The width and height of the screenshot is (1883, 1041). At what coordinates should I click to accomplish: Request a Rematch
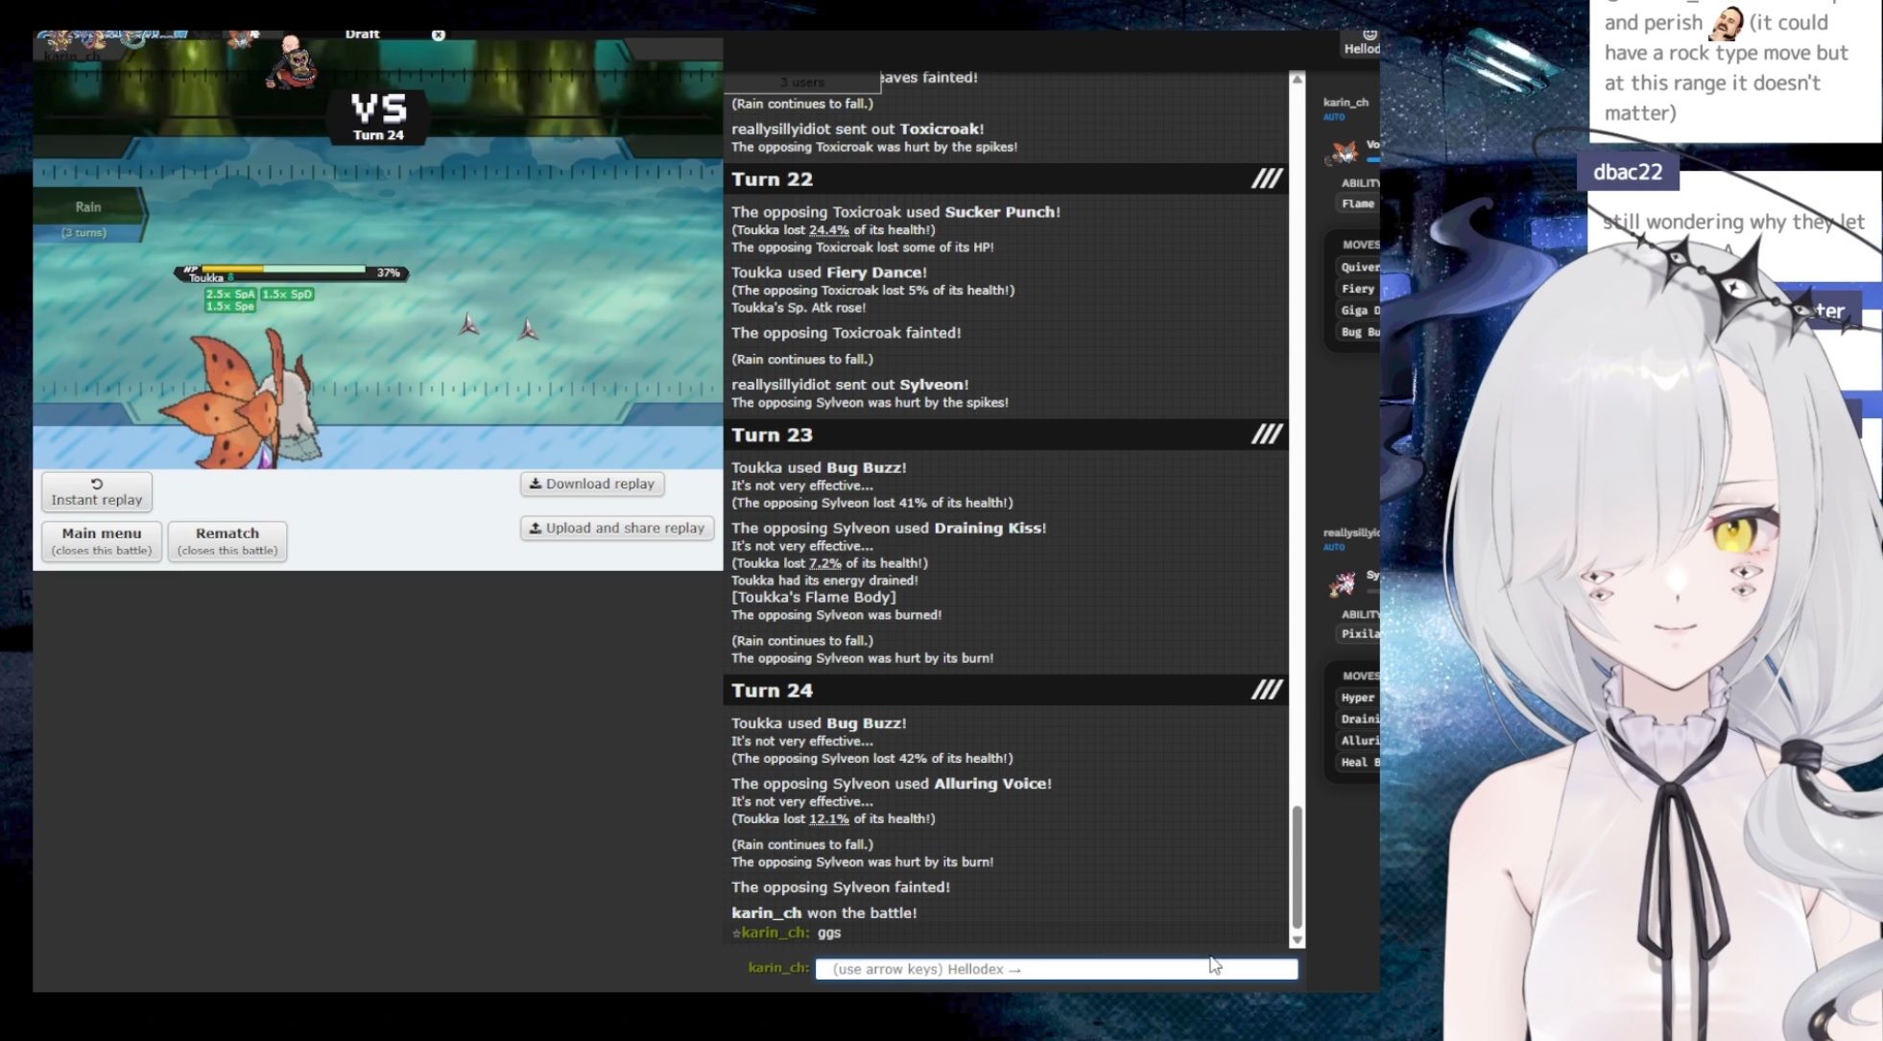pyautogui.click(x=227, y=540)
